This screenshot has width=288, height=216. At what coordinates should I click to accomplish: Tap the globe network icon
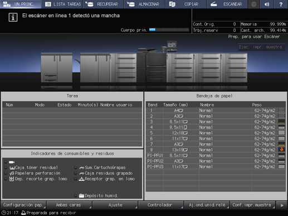(x=254, y=4)
